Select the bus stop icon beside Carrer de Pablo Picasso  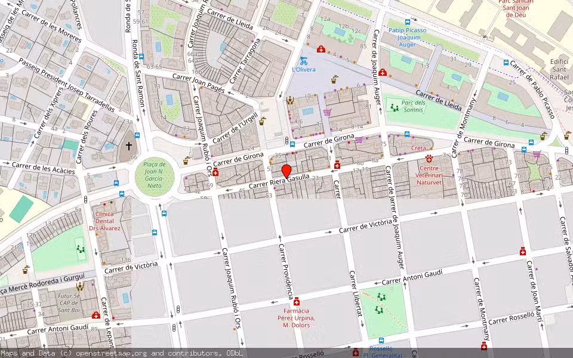(506, 63)
